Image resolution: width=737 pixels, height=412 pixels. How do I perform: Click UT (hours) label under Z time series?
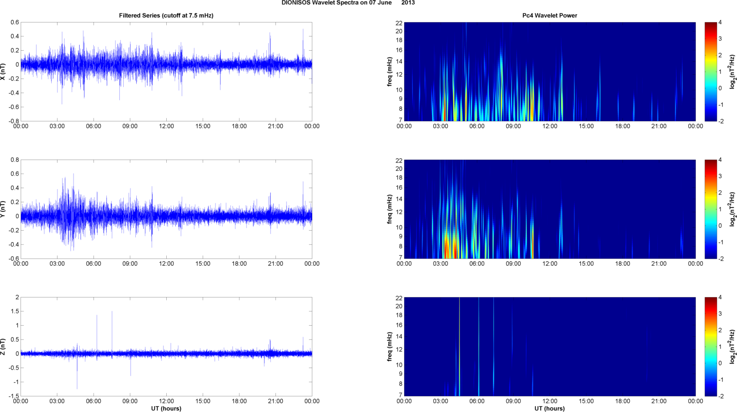(166, 408)
